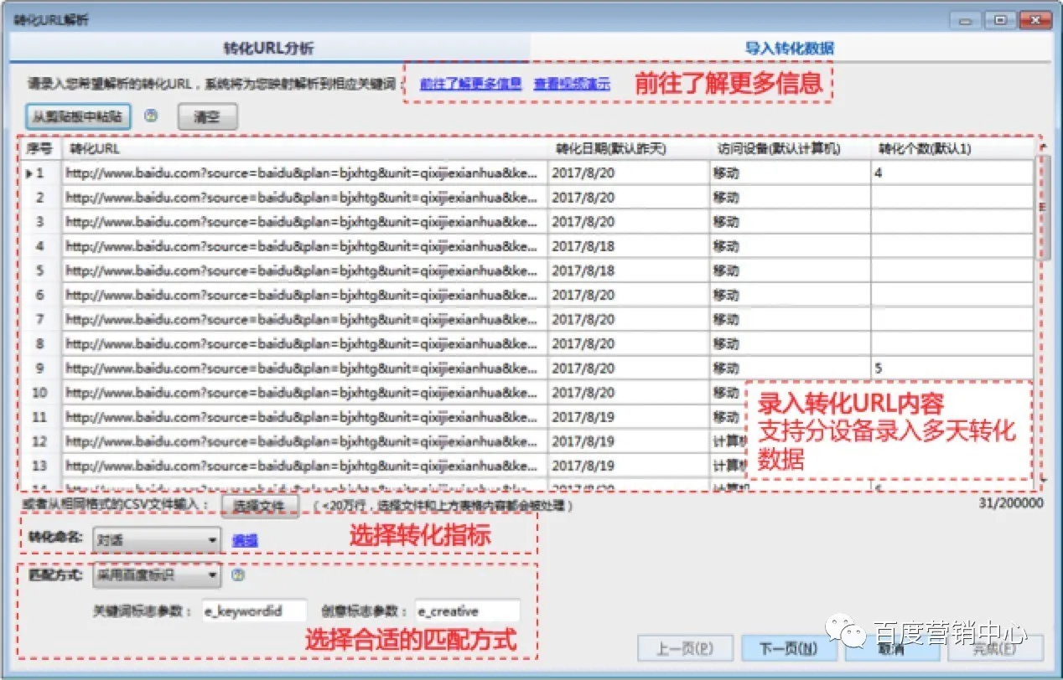Click help icon next to 匹配方式 dropdown
The width and height of the screenshot is (1063, 680).
pos(237,575)
